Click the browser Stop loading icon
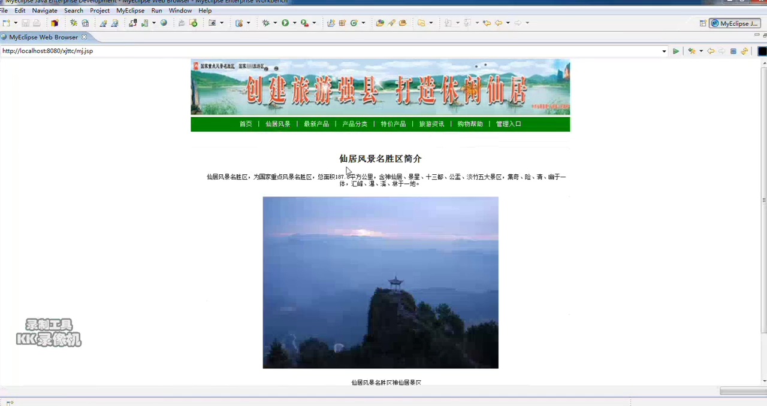The height and width of the screenshot is (406, 767). pyautogui.click(x=733, y=51)
